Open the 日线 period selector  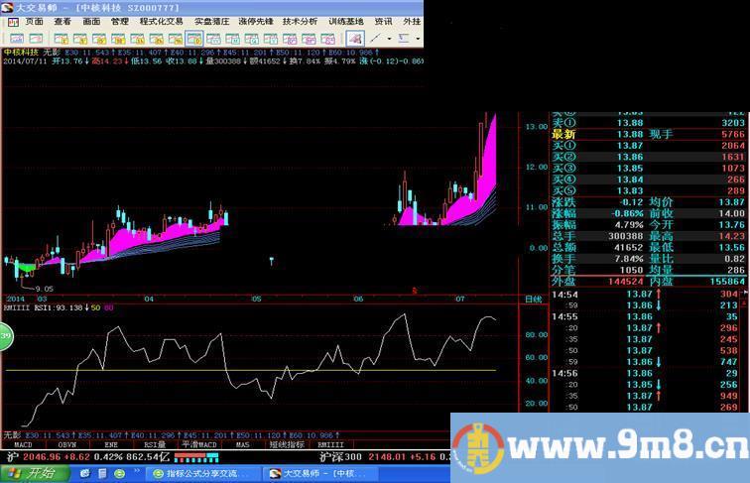(x=533, y=298)
